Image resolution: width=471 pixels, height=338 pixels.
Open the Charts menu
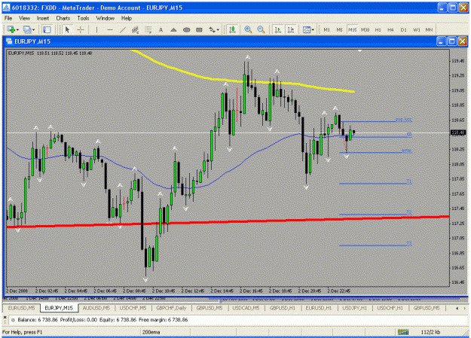(63, 18)
